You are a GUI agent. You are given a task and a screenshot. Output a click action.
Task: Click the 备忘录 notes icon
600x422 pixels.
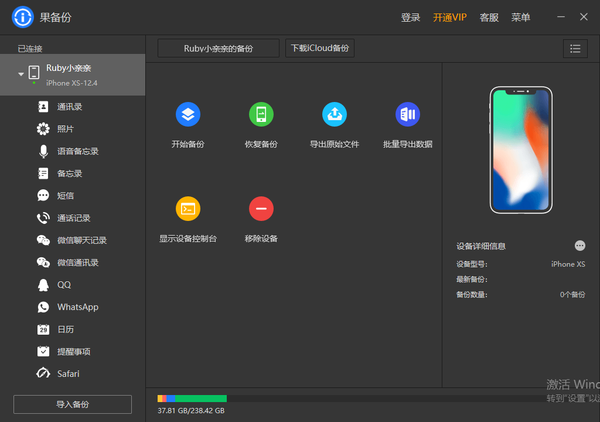[43, 173]
